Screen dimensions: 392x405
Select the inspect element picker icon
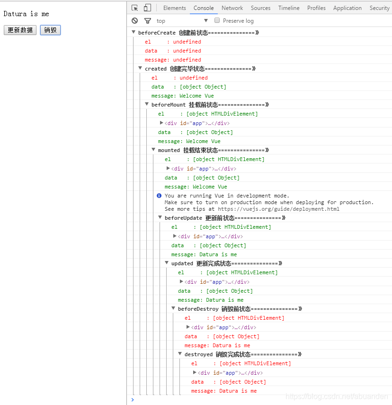(x=135, y=8)
